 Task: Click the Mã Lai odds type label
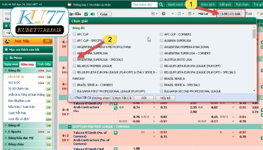click(203, 14)
